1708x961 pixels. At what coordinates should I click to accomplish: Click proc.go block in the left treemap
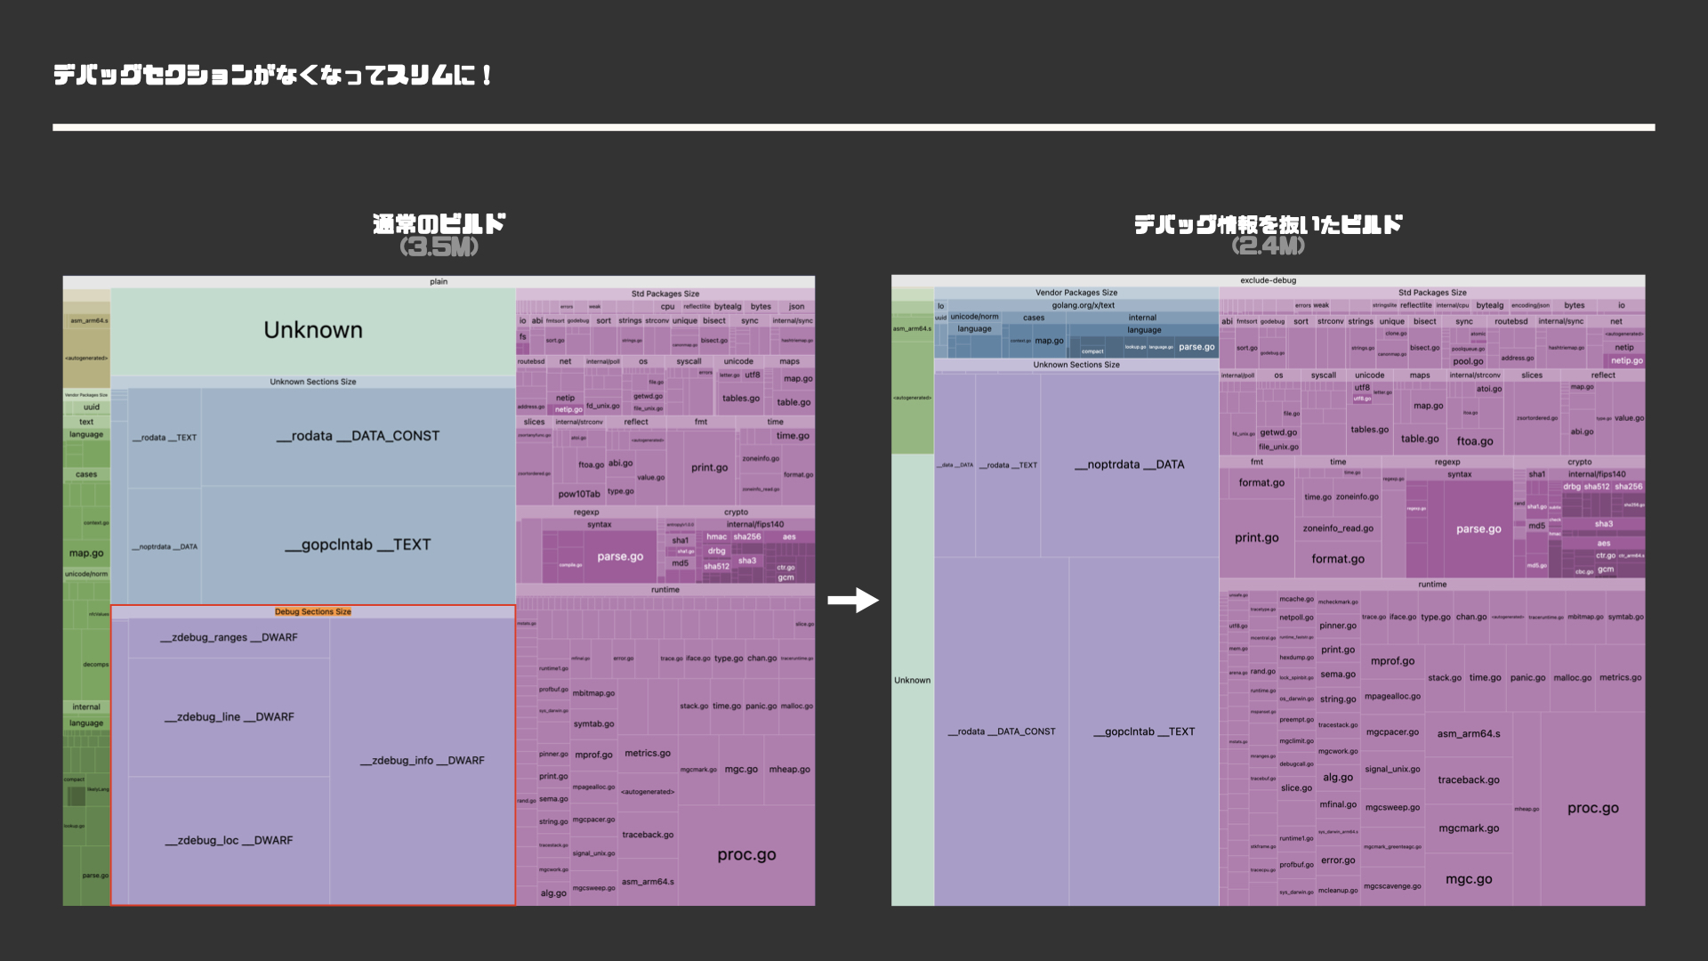pos(747,855)
